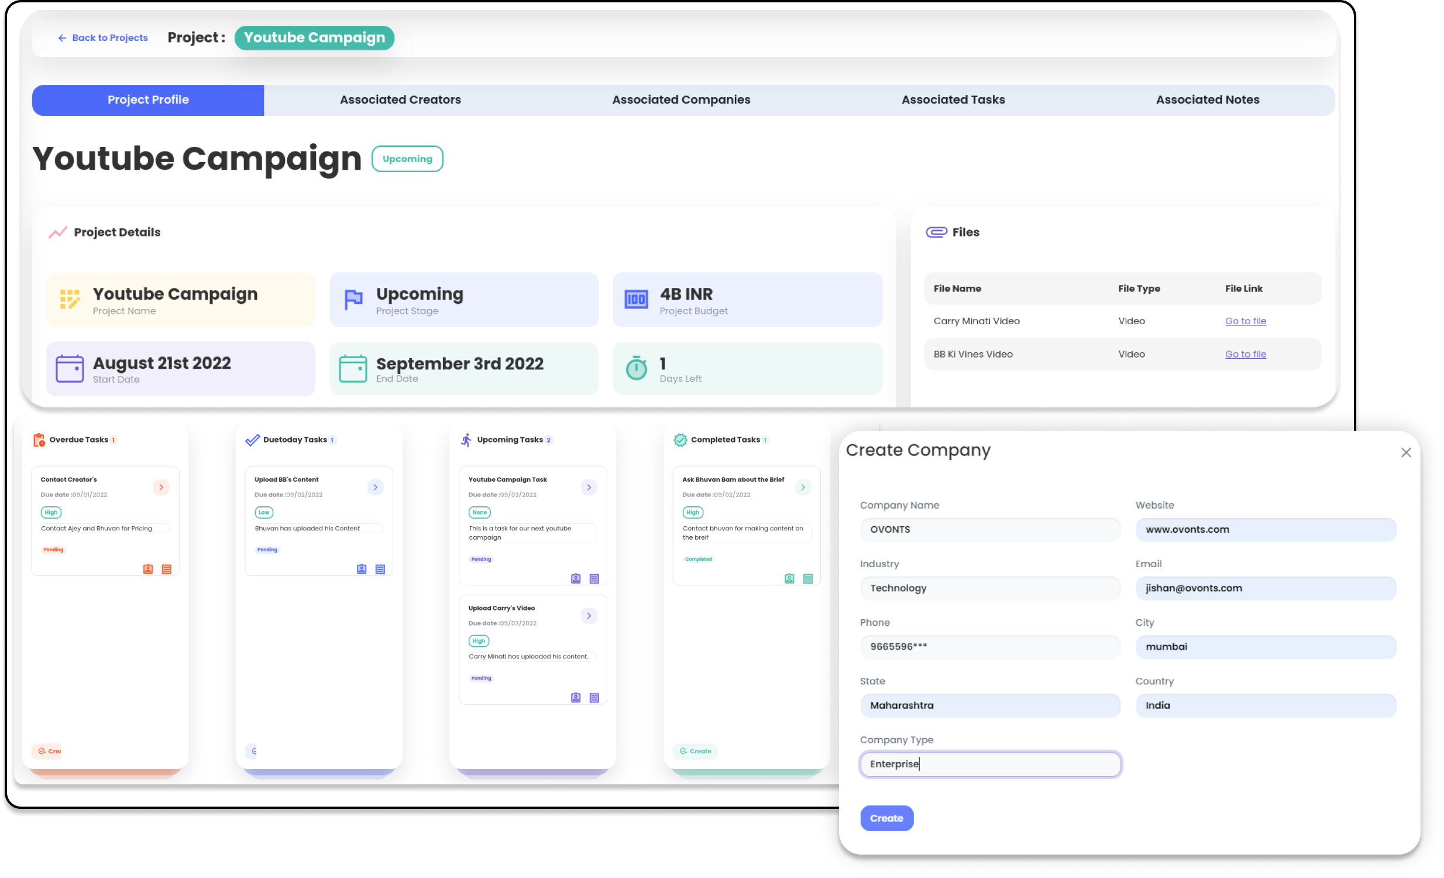
Task: Expand the Contact Creator's task arrow
Action: point(161,487)
